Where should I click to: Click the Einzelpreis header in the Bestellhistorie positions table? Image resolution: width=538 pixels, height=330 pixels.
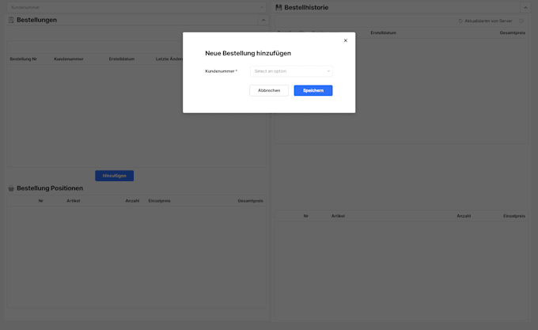pyautogui.click(x=514, y=216)
